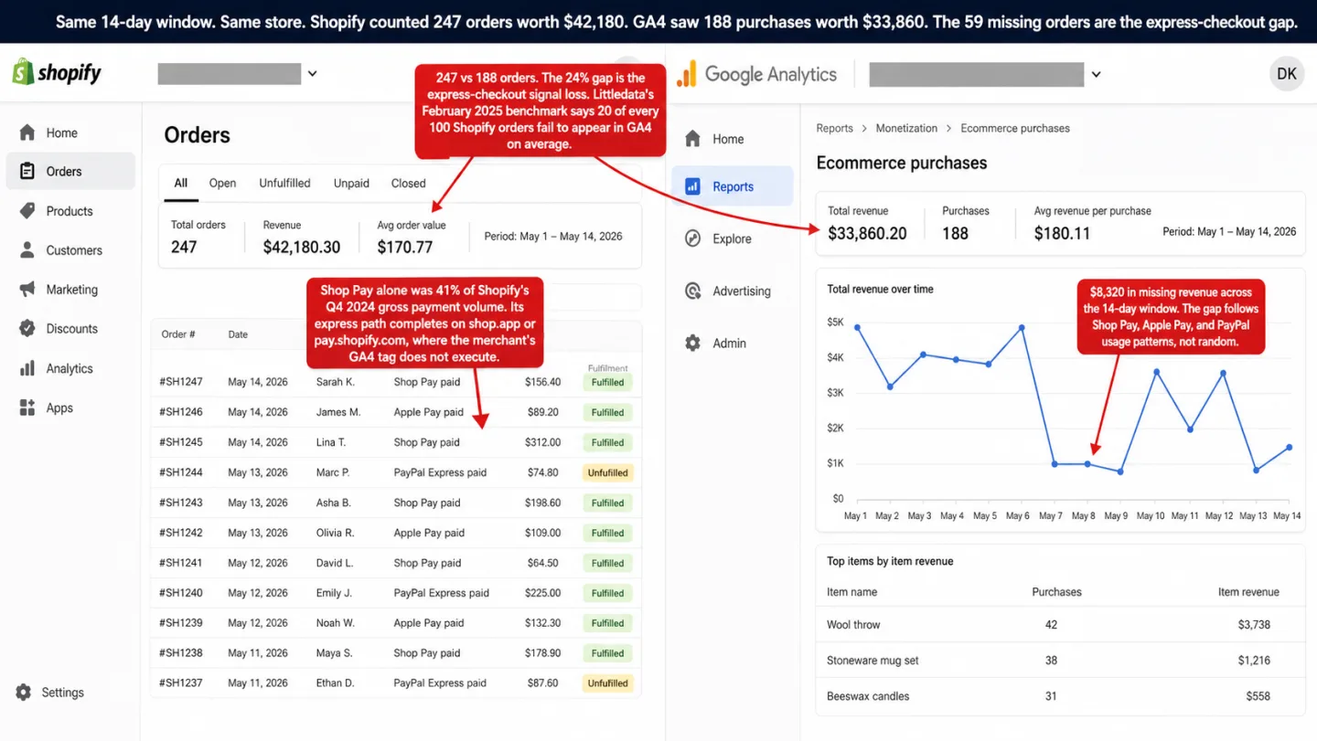Click the Order # column header

click(x=178, y=334)
